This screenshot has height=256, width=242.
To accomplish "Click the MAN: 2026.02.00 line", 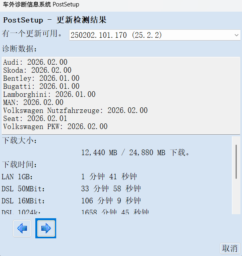I will point(33,102).
